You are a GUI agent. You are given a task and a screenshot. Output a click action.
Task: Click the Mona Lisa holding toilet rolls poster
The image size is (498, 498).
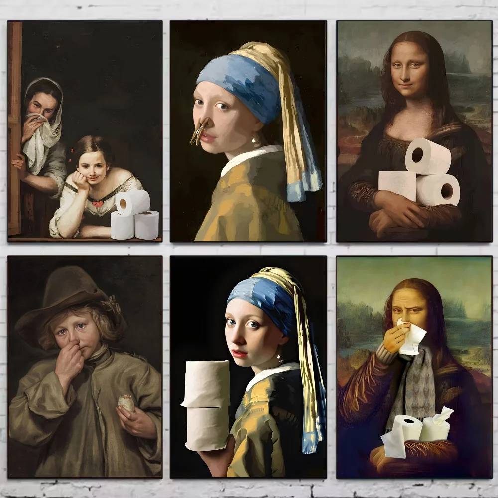[x=414, y=131]
